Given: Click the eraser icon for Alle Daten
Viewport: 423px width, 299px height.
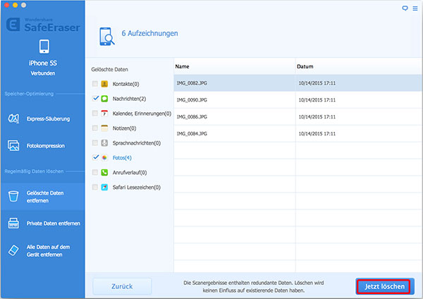Looking at the screenshot, I should tap(13, 250).
